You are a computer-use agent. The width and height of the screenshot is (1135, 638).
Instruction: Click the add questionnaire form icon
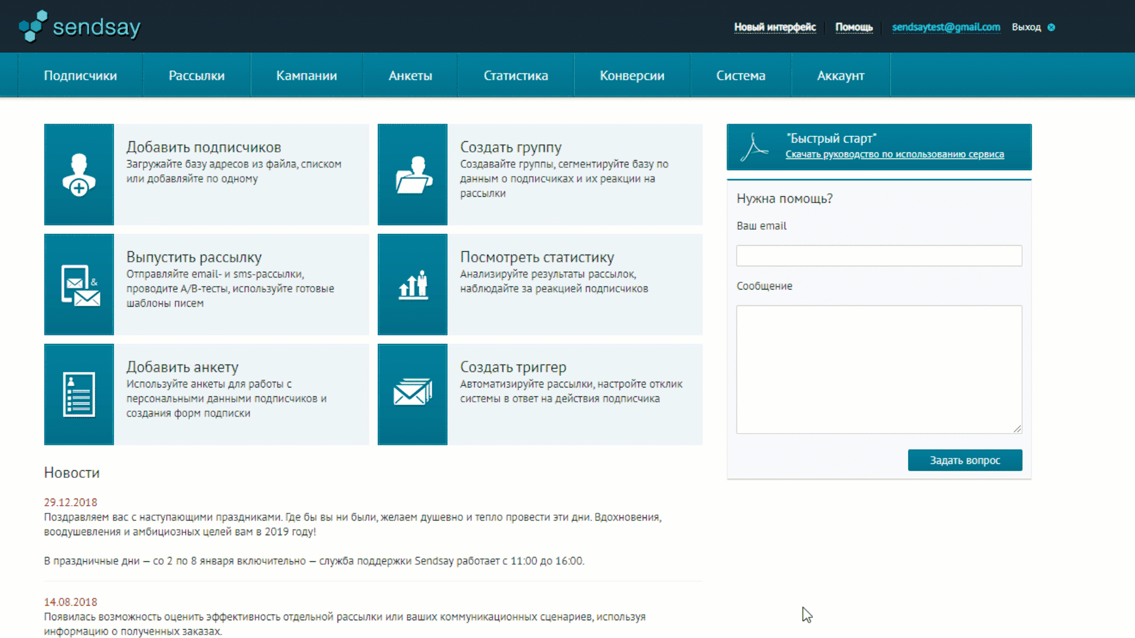click(79, 395)
